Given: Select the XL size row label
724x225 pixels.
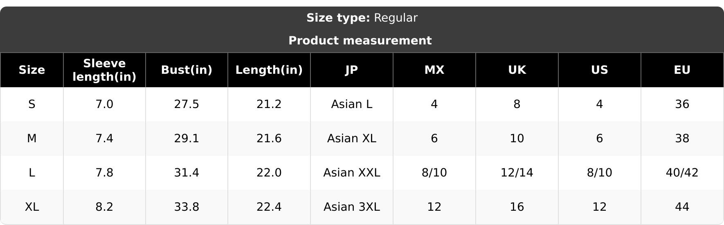Looking at the screenshot, I should (x=32, y=207).
